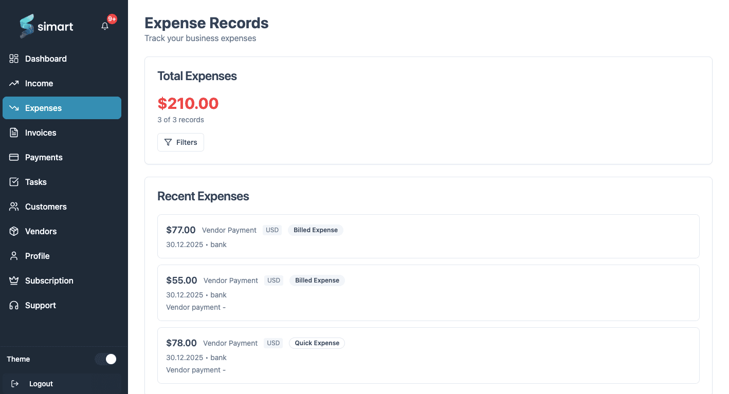Select the $55.00 Vendor Payment record

[428, 293]
